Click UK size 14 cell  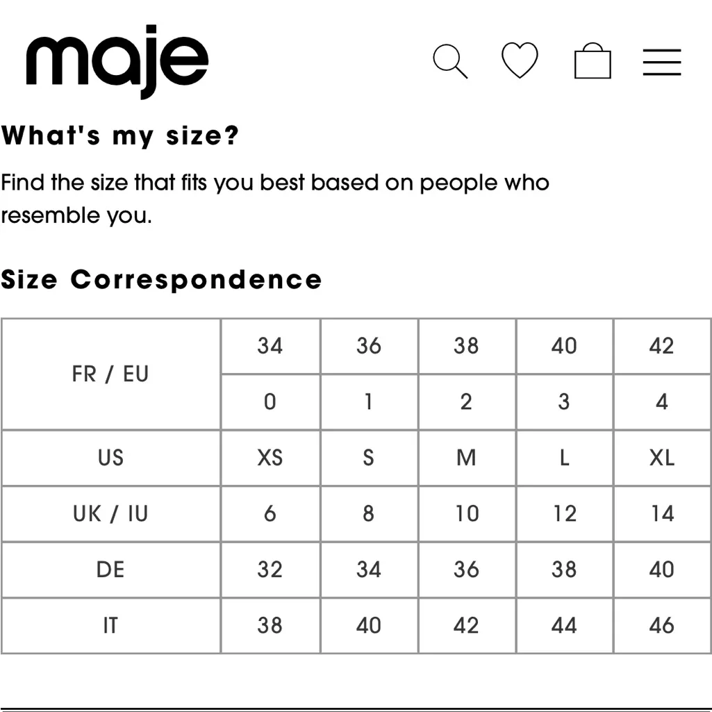click(x=662, y=514)
